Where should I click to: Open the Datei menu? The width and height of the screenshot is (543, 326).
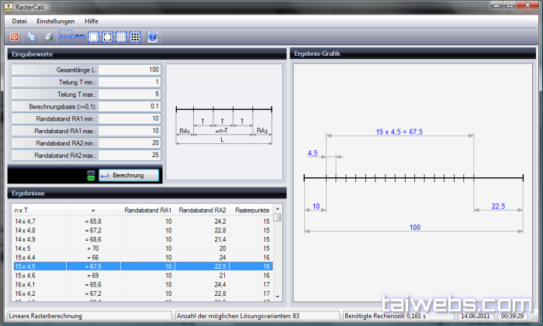[19, 20]
